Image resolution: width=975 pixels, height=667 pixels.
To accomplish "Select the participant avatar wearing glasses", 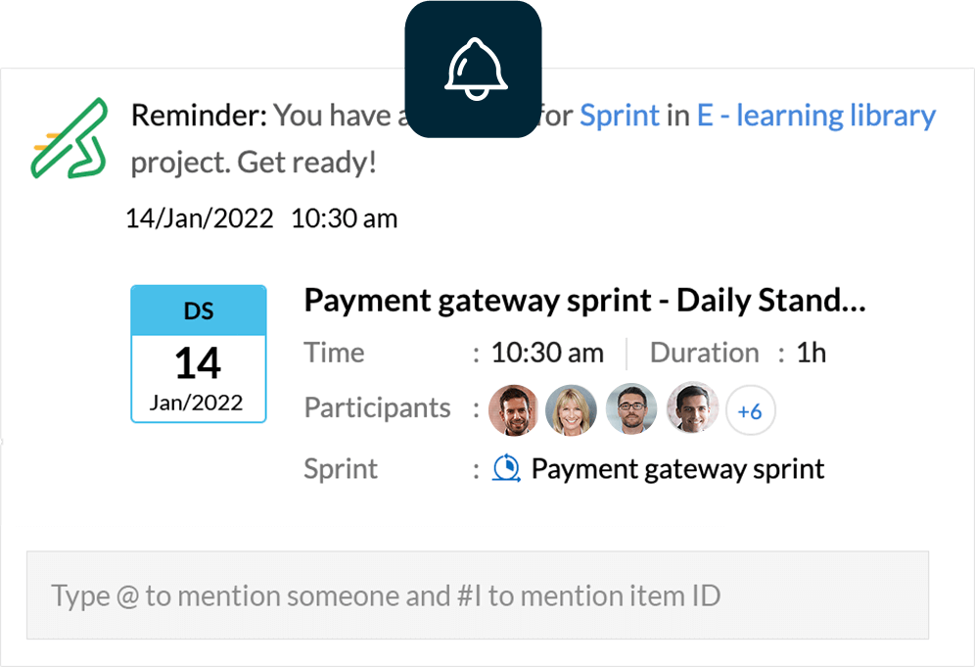I will pos(631,408).
